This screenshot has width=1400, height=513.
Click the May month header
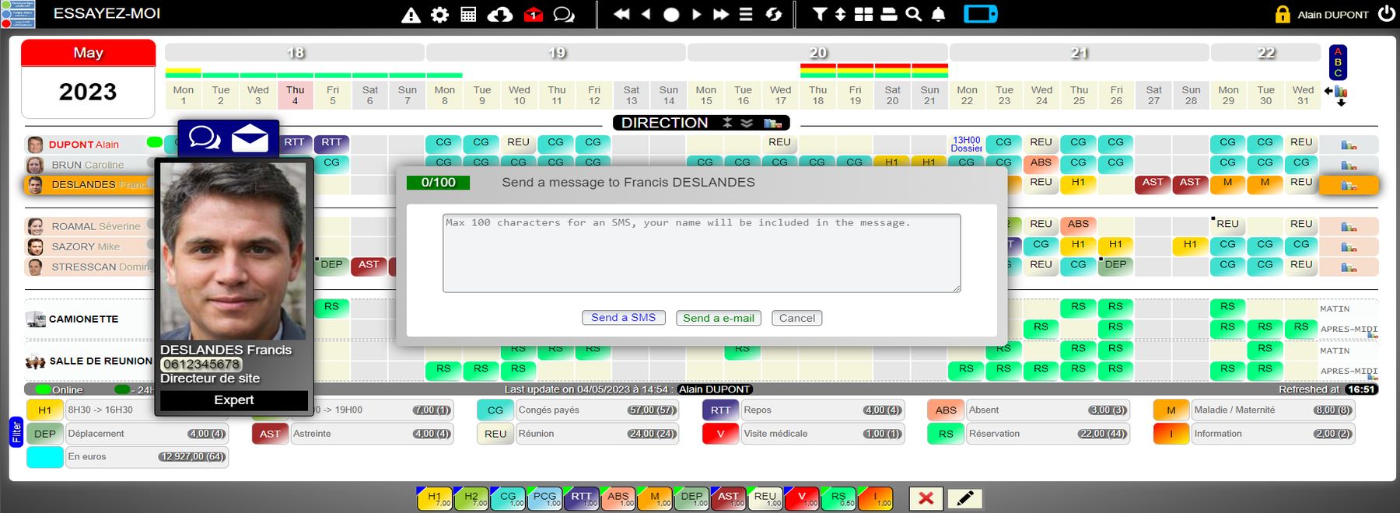click(x=88, y=53)
